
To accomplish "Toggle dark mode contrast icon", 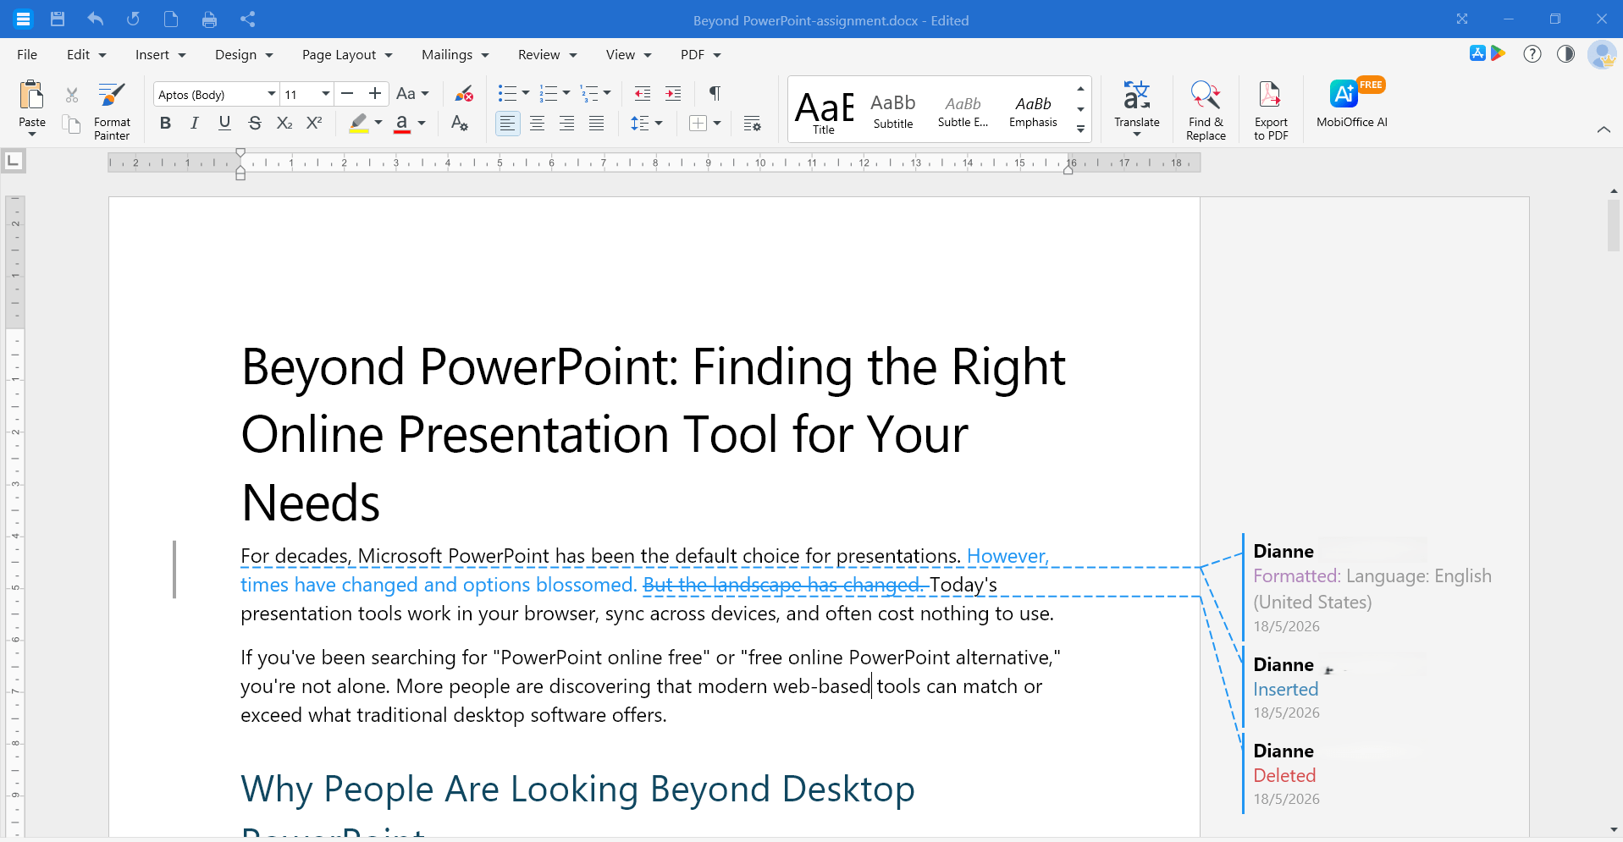I will tap(1566, 54).
